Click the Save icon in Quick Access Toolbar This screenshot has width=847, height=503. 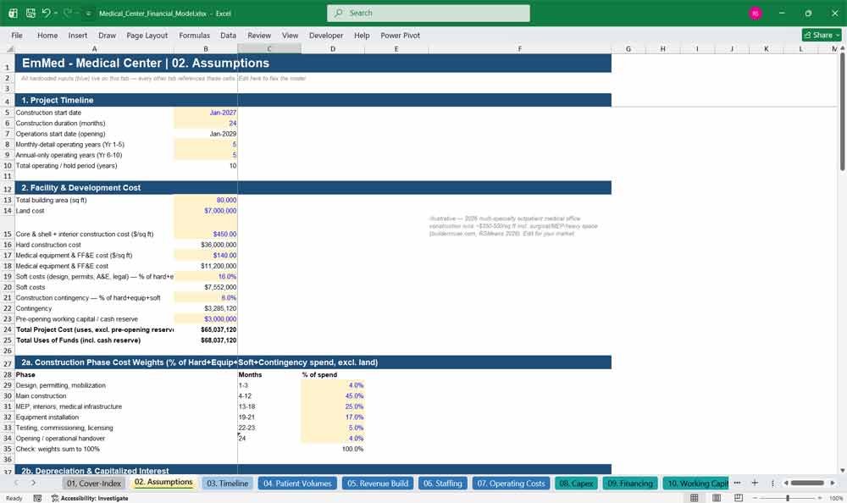[30, 13]
